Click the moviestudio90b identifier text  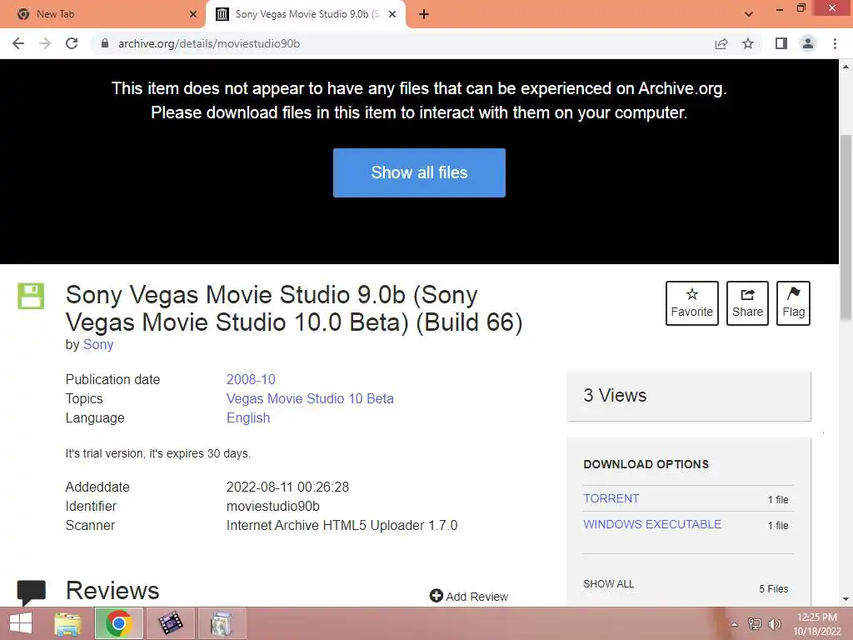click(272, 506)
